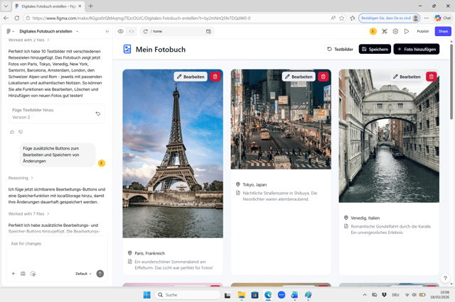
Task: Delete the Paris photo with red trash icon
Action: click(x=215, y=77)
